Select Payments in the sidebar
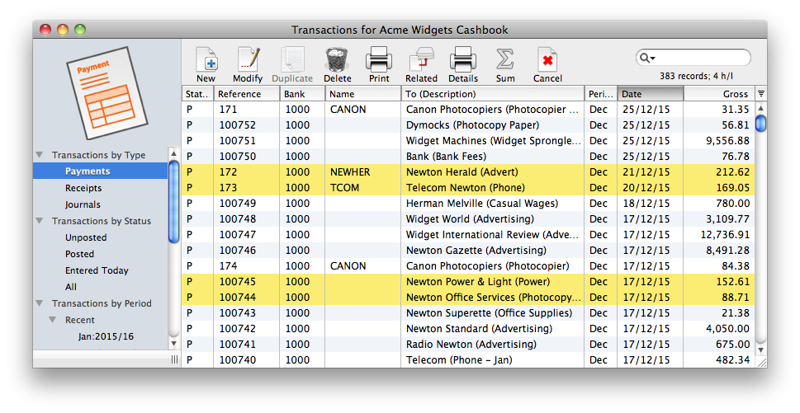The image size is (800, 413). click(x=100, y=171)
